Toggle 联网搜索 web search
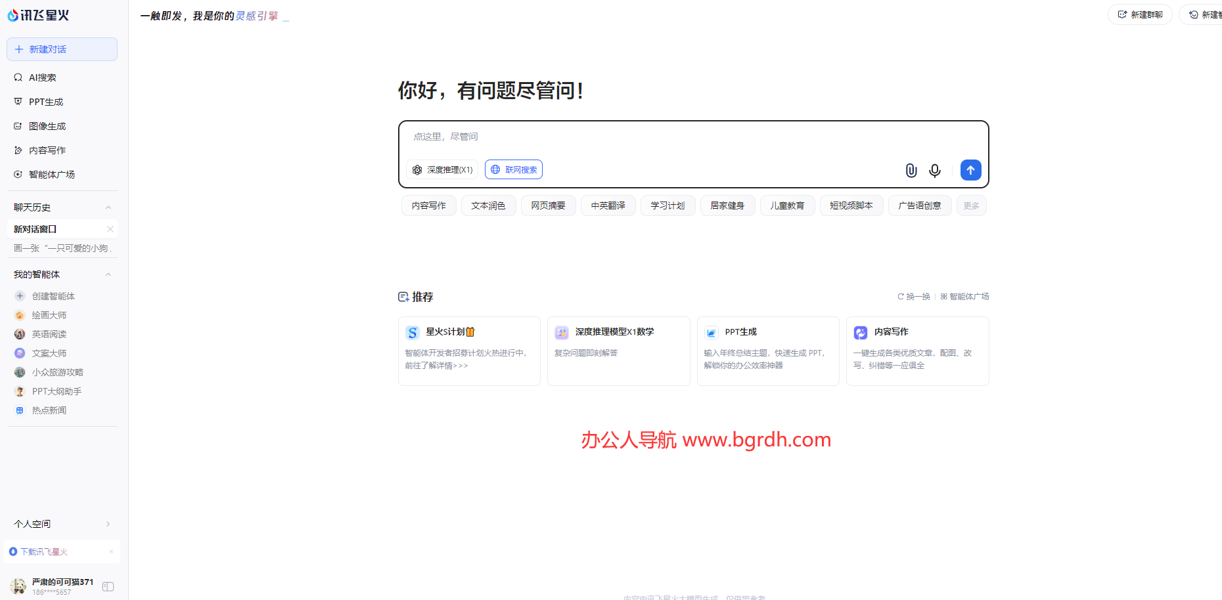 514,169
